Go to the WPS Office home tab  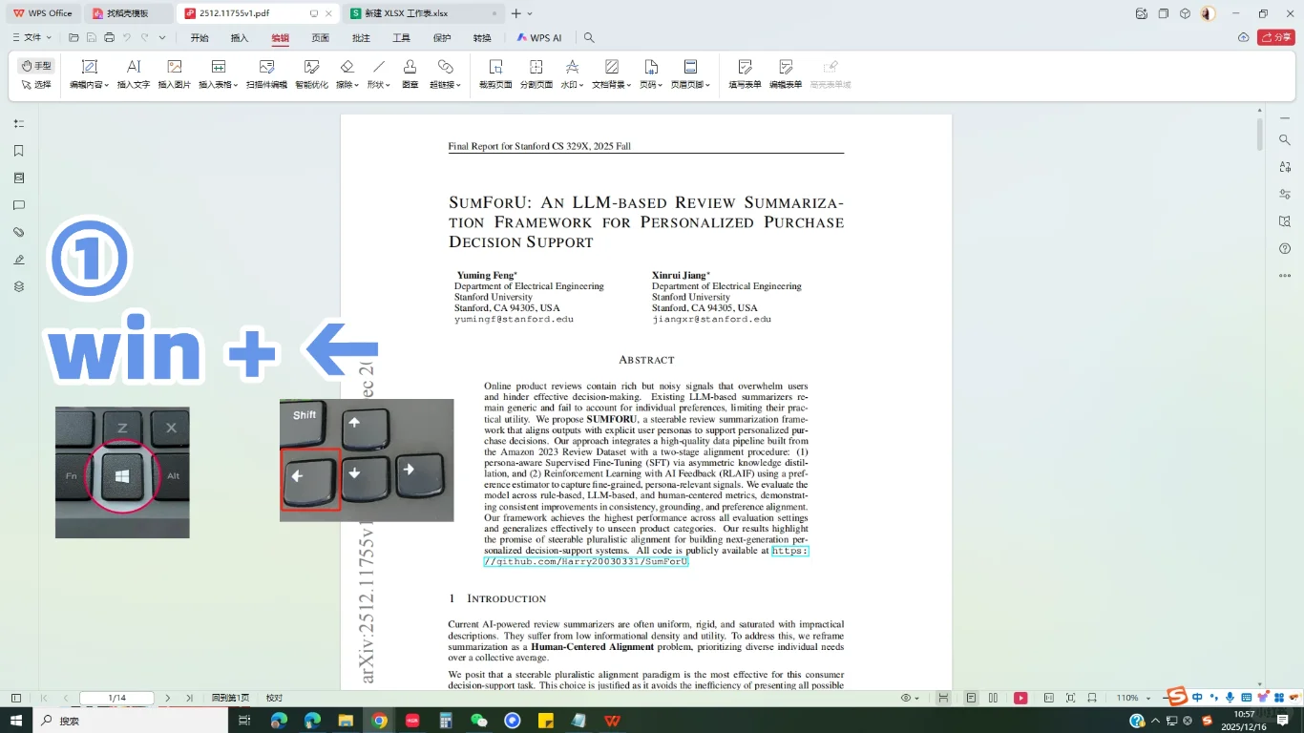[43, 13]
